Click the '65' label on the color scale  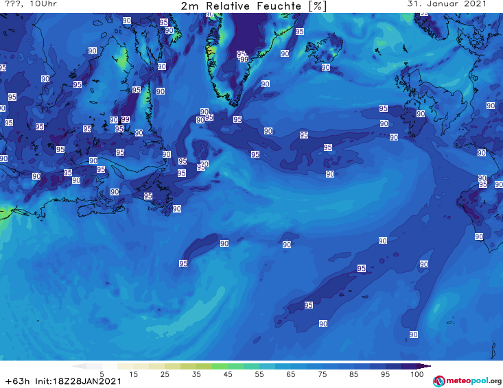click(x=291, y=374)
